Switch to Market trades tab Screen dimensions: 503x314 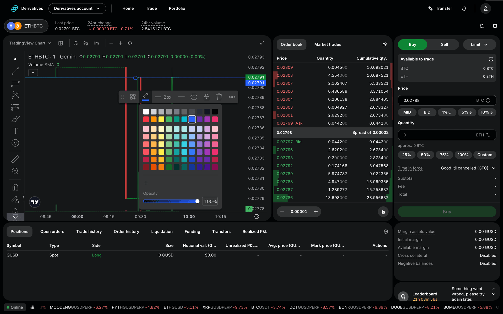point(327,44)
